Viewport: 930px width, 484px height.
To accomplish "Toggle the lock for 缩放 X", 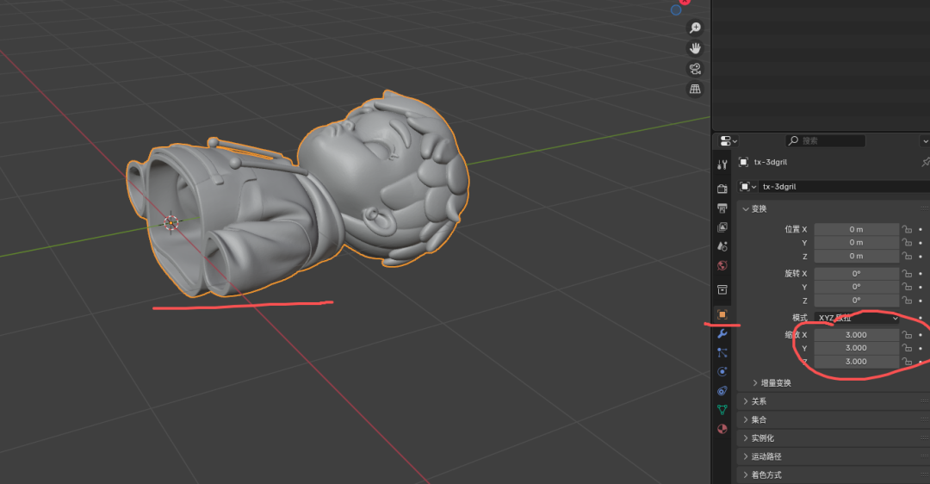I will click(x=907, y=335).
